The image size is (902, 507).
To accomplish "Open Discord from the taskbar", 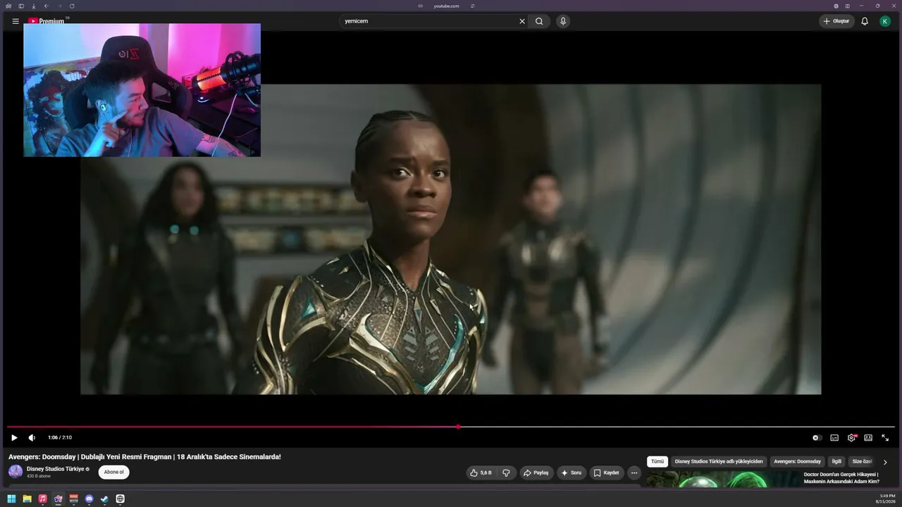I will click(89, 499).
